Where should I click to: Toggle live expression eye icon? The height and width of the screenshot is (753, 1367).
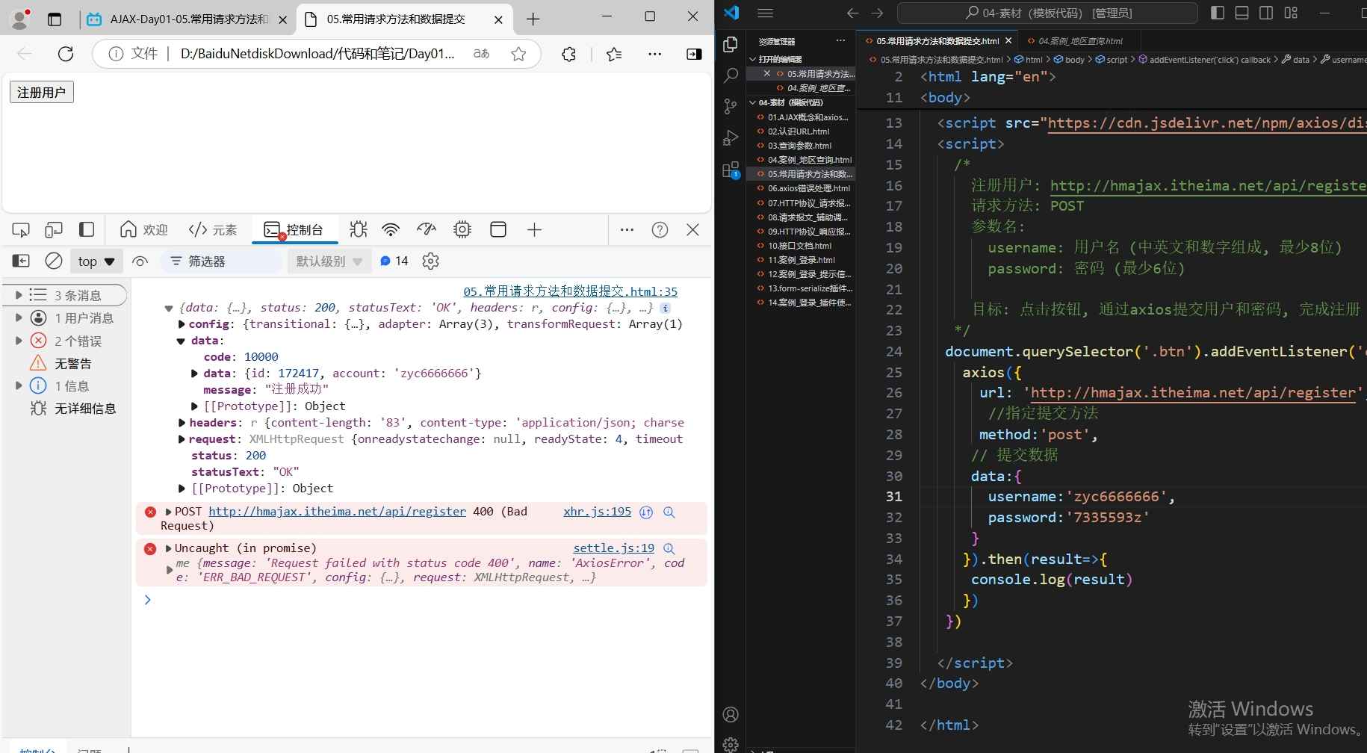[x=140, y=261]
